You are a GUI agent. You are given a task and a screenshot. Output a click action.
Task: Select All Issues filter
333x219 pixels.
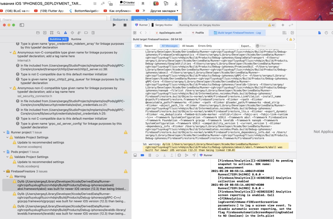[x=188, y=46]
